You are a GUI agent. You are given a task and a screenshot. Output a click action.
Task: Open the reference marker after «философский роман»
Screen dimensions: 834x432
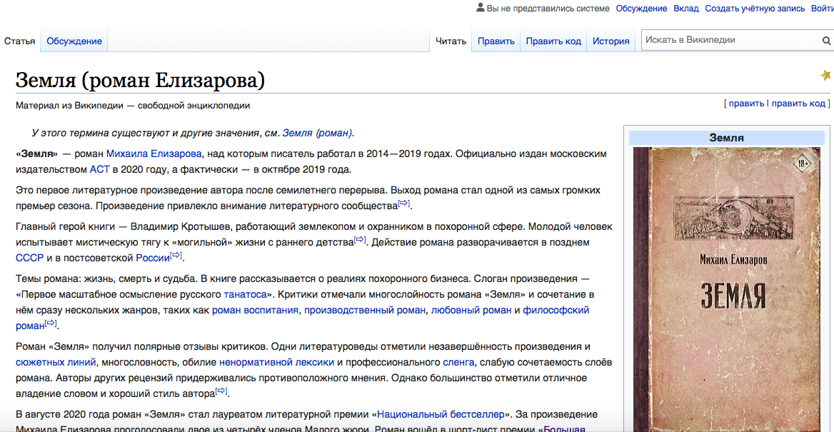[51, 323]
